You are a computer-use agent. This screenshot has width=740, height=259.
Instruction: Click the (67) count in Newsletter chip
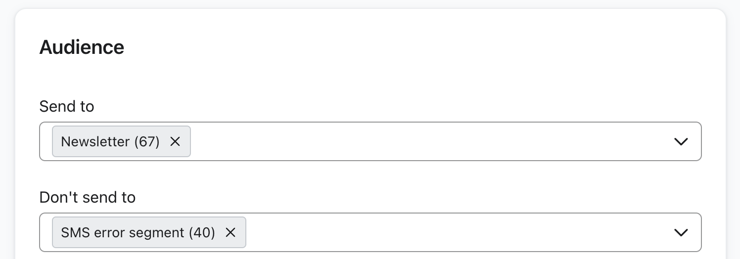tap(147, 142)
